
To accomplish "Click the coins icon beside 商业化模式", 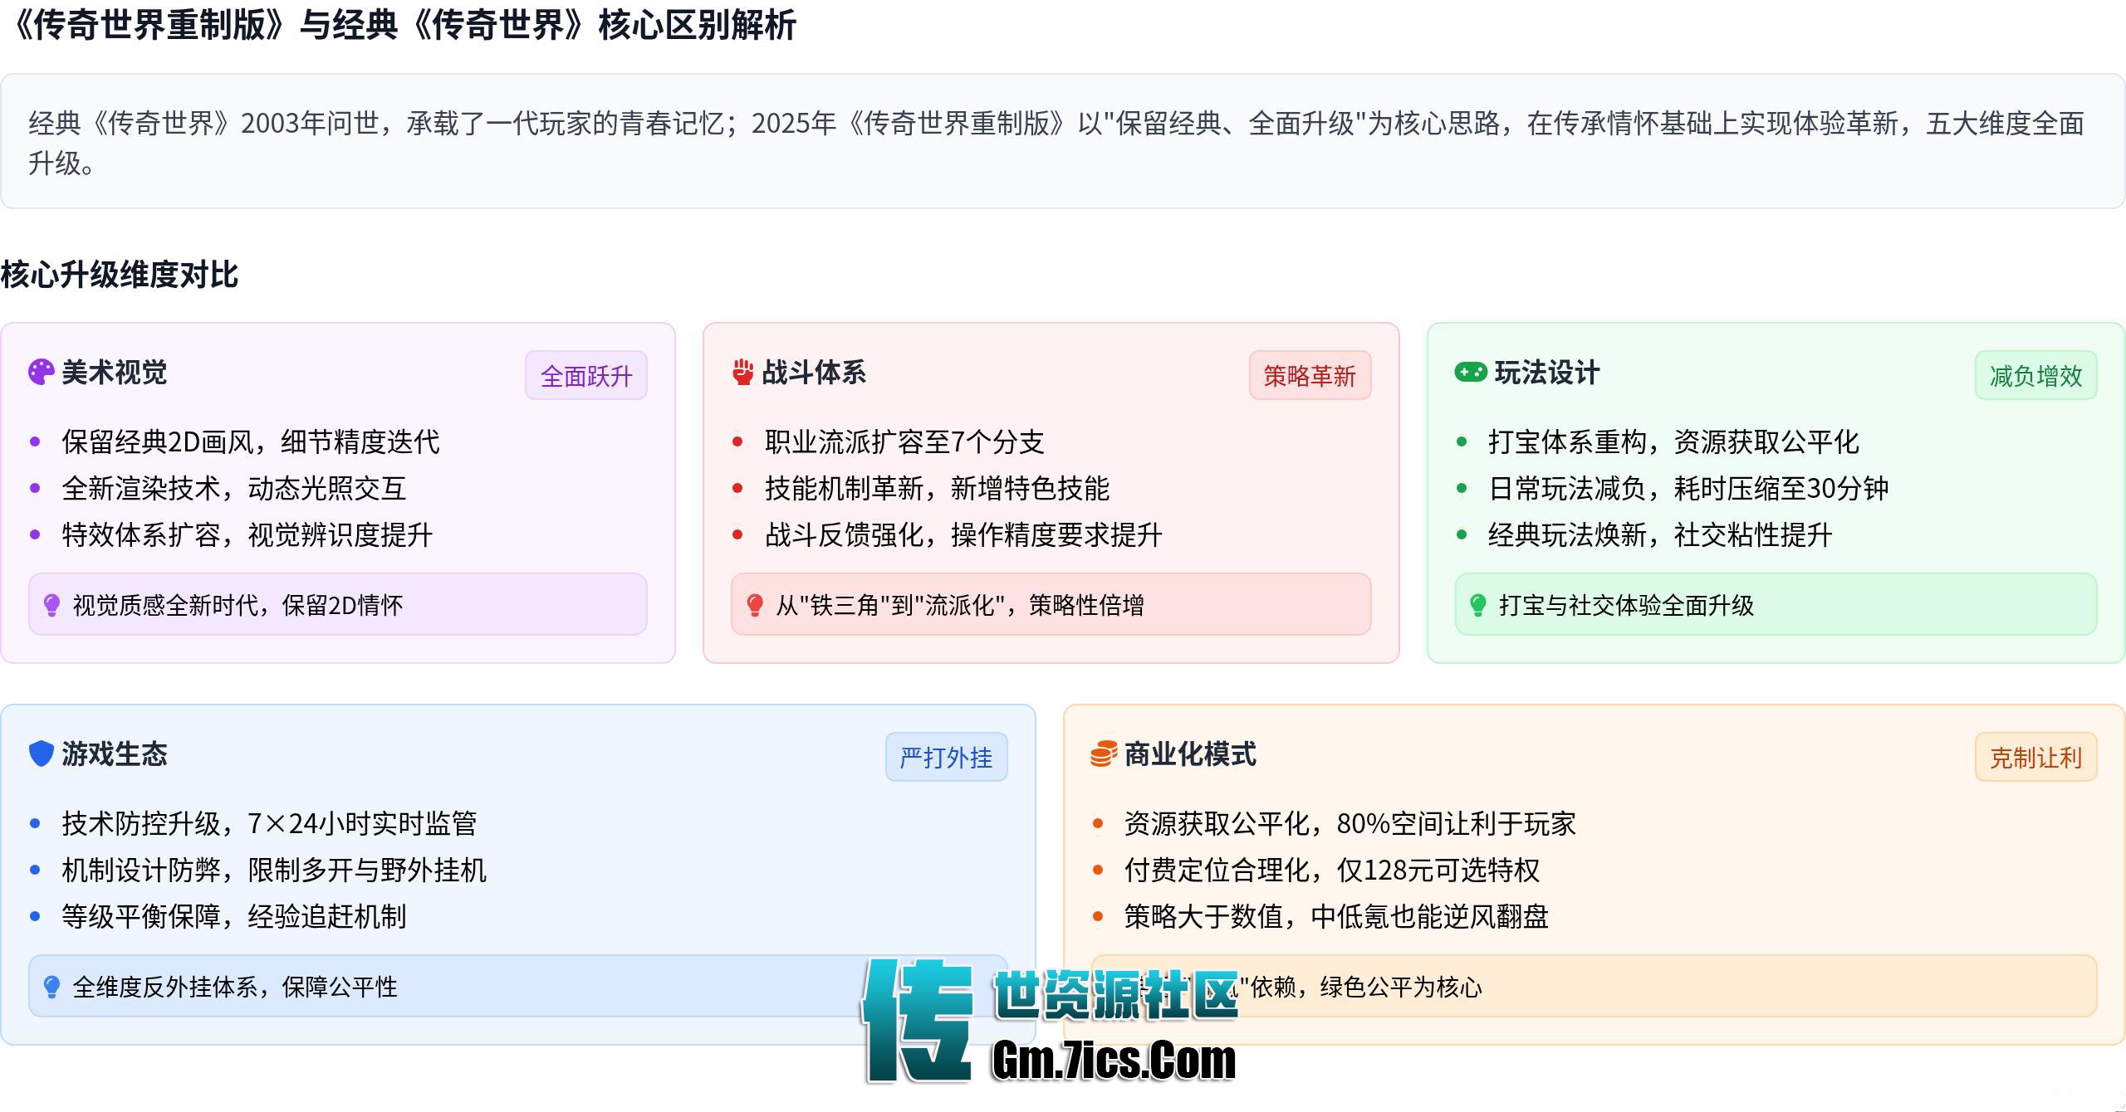I will (1103, 754).
